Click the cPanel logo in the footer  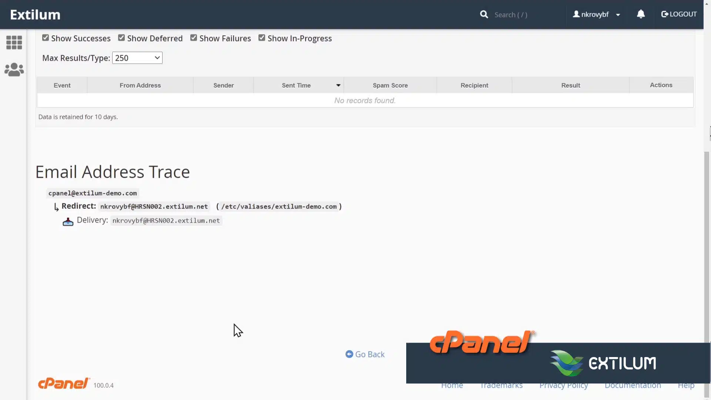point(64,383)
